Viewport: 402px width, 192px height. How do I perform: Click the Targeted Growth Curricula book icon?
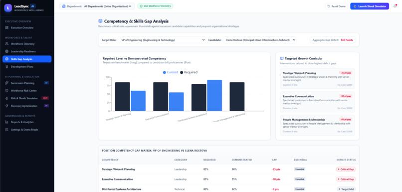[282, 58]
